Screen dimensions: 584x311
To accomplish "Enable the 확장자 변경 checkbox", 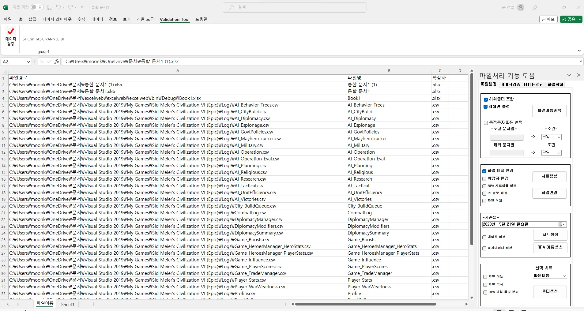I will point(484,179).
